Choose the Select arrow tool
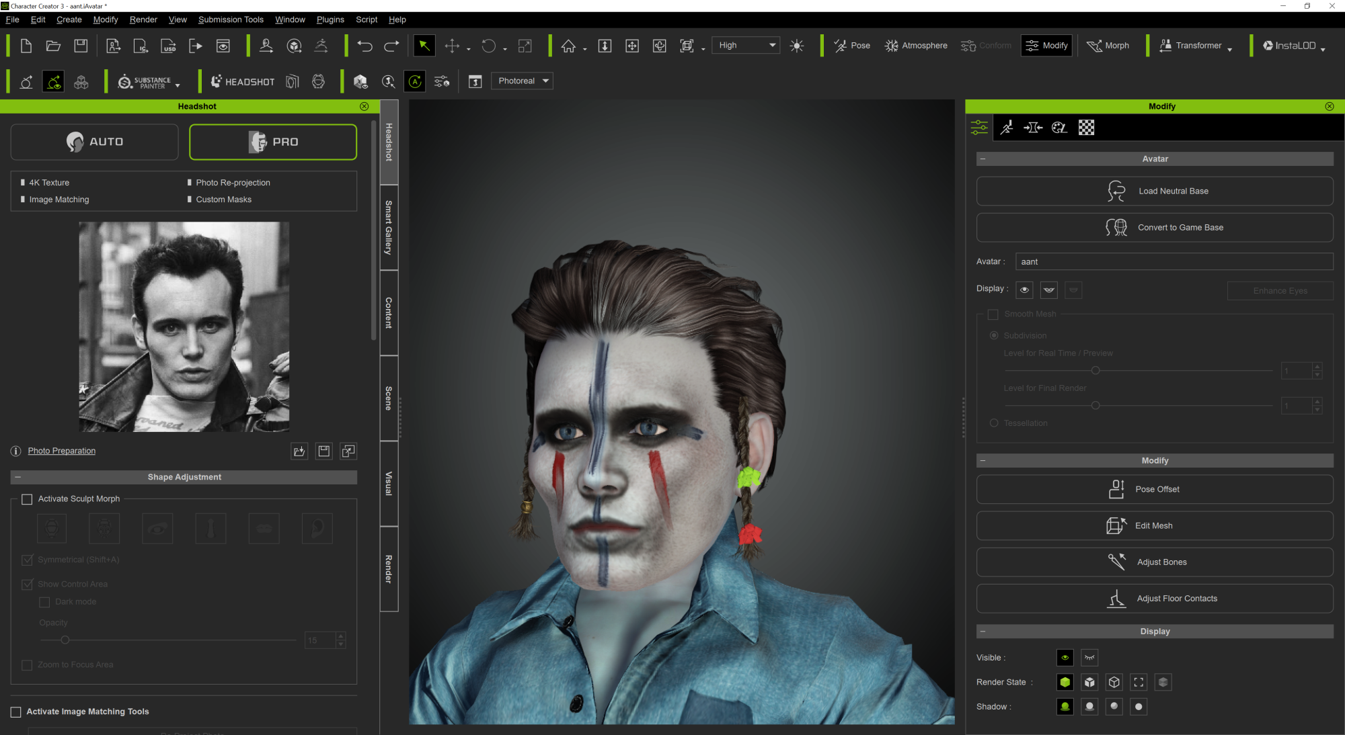Image resolution: width=1345 pixels, height=735 pixels. click(x=424, y=46)
